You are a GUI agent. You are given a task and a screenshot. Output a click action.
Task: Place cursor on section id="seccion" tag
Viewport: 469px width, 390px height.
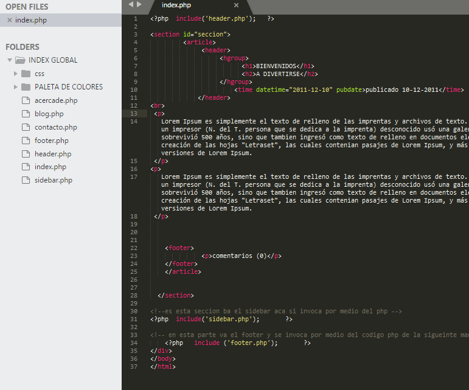point(190,35)
